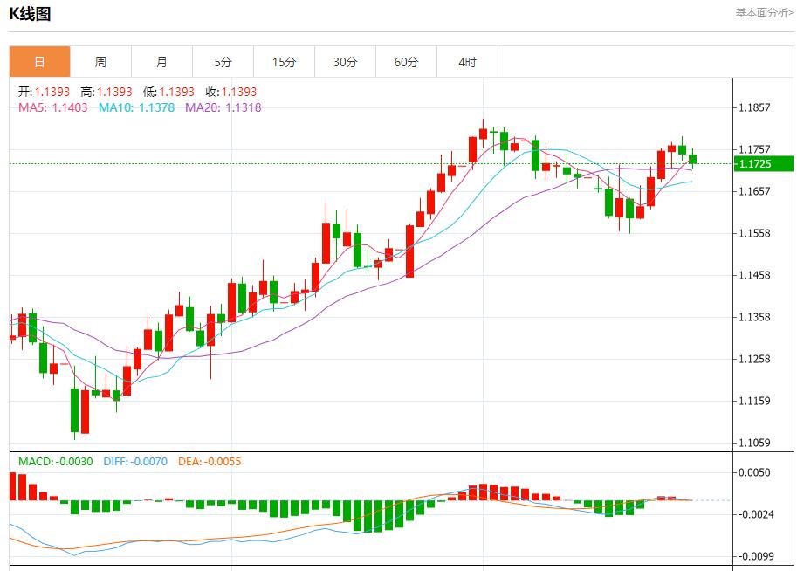Click the active 日 (daily) tab

(40, 62)
